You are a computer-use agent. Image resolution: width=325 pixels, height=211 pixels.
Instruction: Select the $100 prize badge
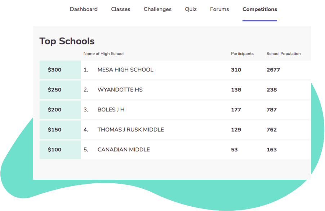(x=55, y=150)
